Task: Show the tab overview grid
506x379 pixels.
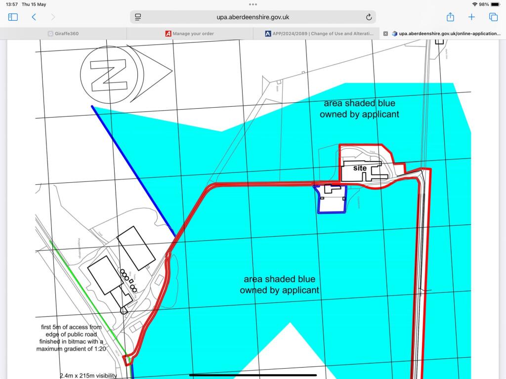Action: [493, 16]
